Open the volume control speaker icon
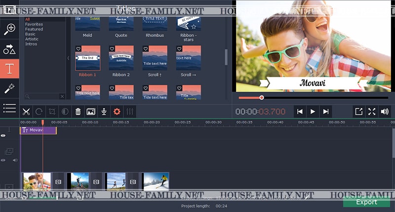This screenshot has width=395, height=212. [x=385, y=111]
